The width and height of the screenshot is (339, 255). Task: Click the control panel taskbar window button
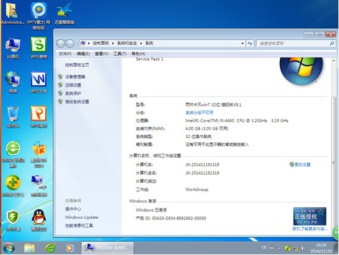click(107, 248)
